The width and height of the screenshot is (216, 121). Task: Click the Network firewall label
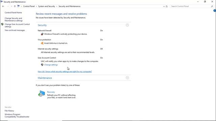(x=45, y=31)
